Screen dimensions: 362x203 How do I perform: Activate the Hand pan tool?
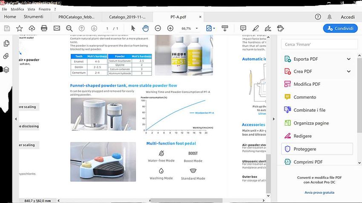pos(146,28)
